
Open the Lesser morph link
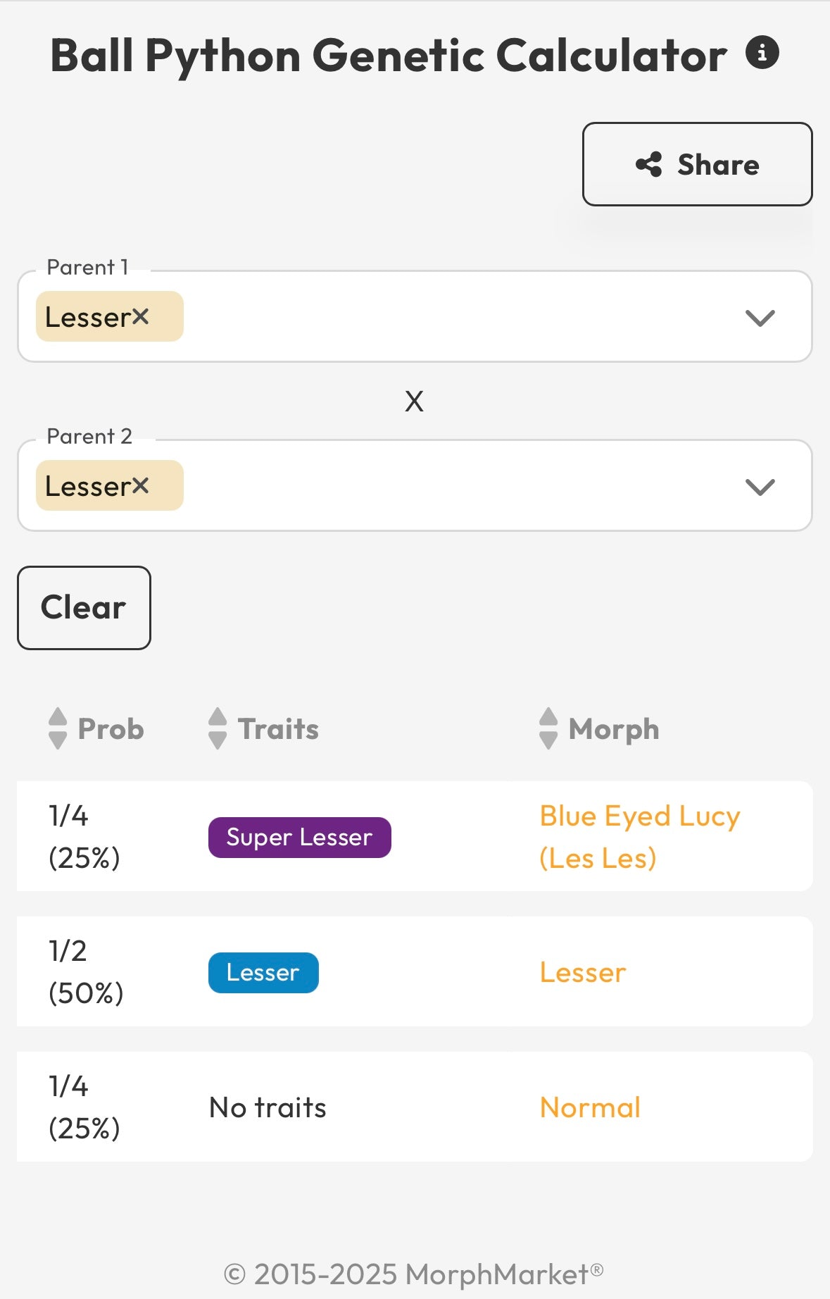click(583, 973)
